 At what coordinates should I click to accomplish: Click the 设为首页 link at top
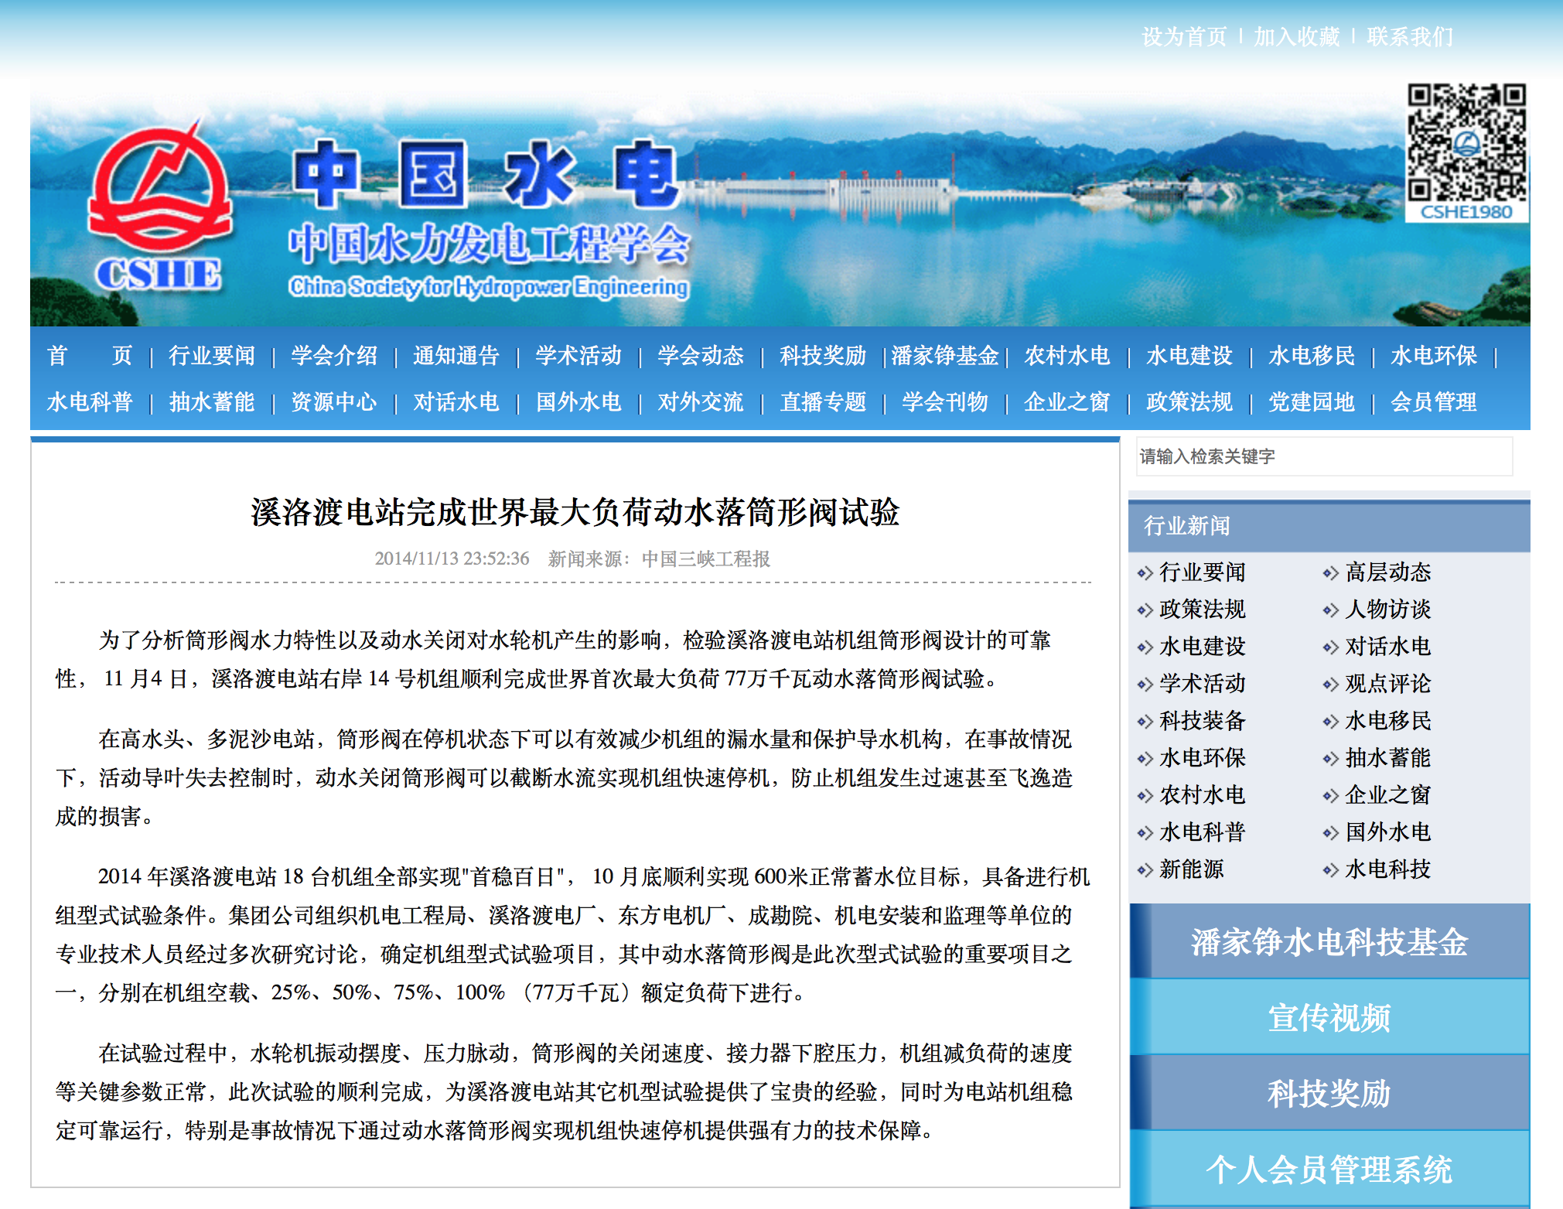(x=1183, y=36)
